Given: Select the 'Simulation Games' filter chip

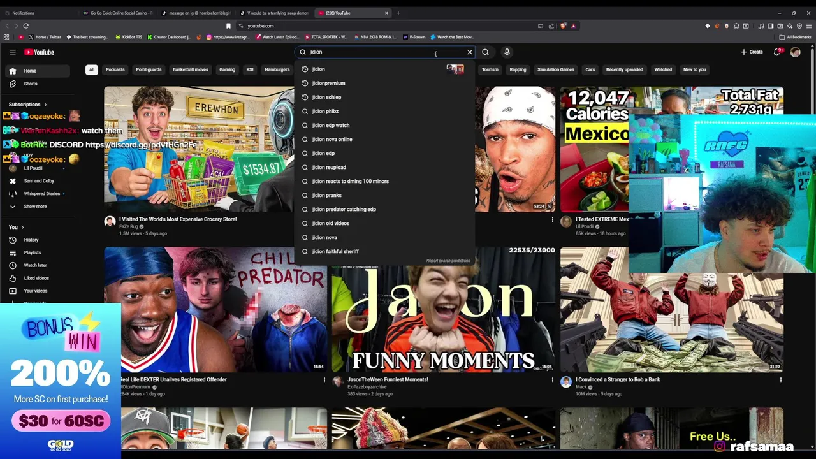Looking at the screenshot, I should click(556, 69).
